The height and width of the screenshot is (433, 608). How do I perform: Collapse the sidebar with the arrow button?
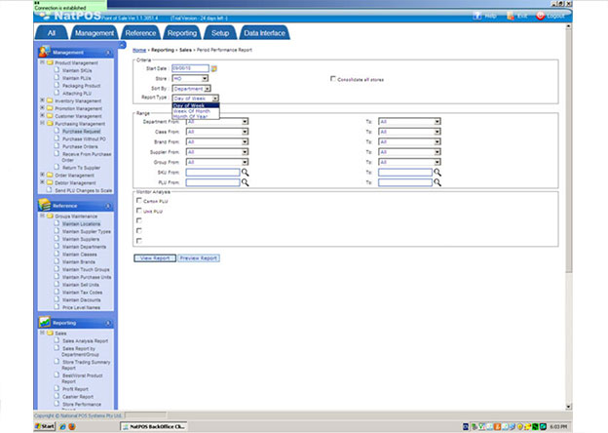coord(122,45)
